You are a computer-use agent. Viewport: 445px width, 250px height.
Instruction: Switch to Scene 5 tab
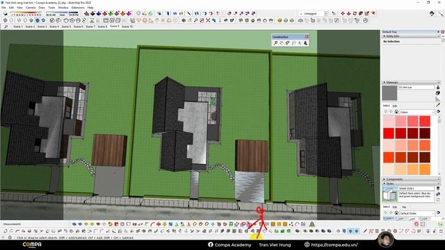(x=66, y=26)
